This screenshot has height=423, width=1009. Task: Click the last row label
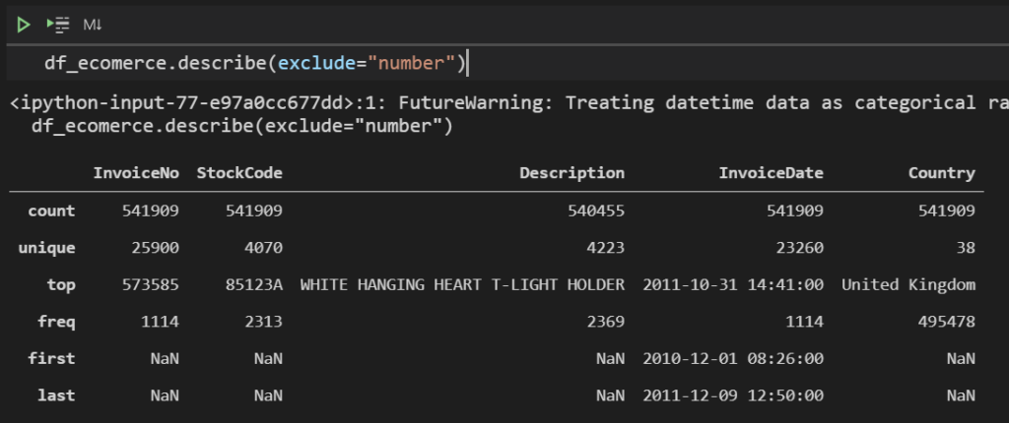pyautogui.click(x=56, y=395)
